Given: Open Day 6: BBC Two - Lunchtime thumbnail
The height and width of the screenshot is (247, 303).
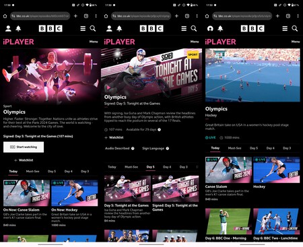Looking at the screenshot, I should click(x=277, y=221).
